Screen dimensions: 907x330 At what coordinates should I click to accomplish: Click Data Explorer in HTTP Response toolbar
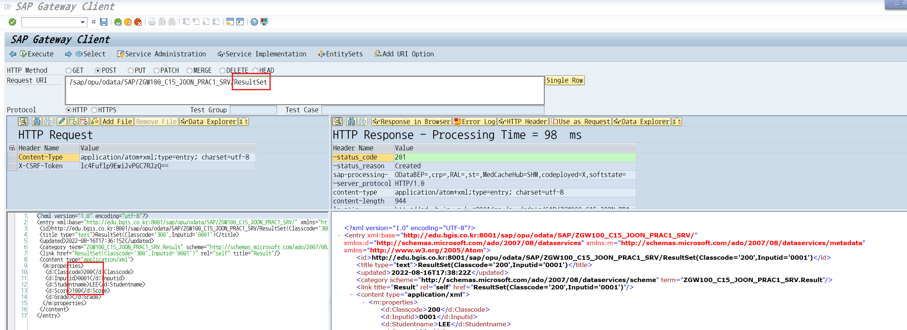[x=642, y=121]
